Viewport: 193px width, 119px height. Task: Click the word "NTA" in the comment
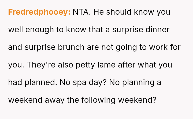(x=81, y=12)
